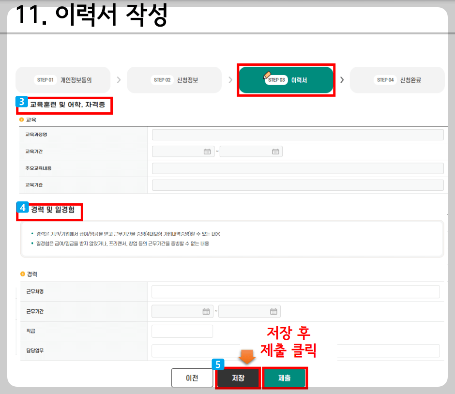Select the STEP 01 개인정보동의 step
This screenshot has width=455, height=394.
[63, 80]
